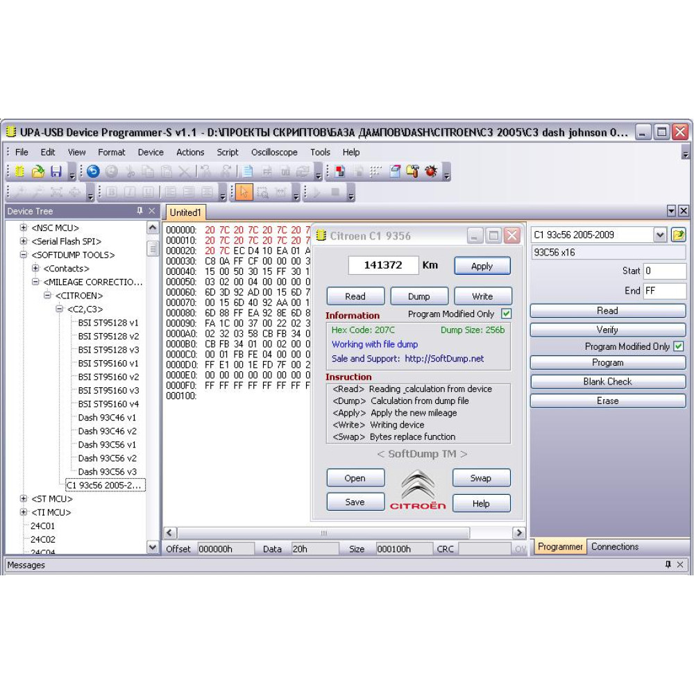The height and width of the screenshot is (694, 694).
Task: Collapse the <CITROEN> tree node
Action: tap(47, 295)
